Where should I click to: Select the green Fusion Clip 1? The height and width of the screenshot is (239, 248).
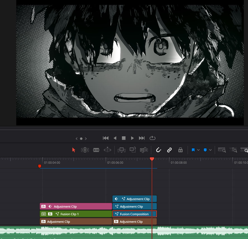pos(76,214)
